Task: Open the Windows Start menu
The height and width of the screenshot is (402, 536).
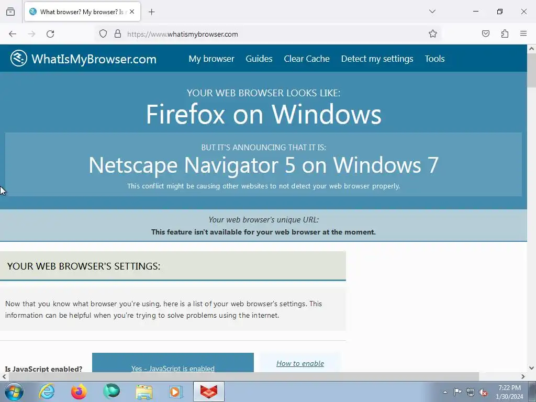Action: (14, 392)
